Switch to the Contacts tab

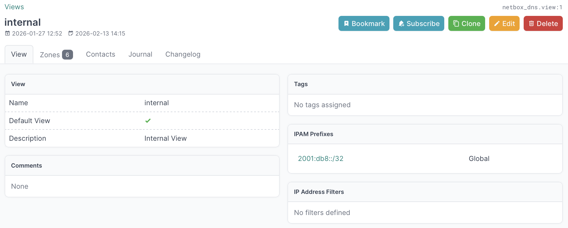coord(101,54)
